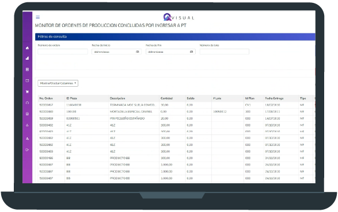
Task: Click the lot number in the MORTADELA row
Action: 219,111
